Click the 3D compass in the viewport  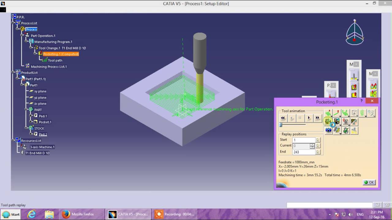[x=355, y=33]
